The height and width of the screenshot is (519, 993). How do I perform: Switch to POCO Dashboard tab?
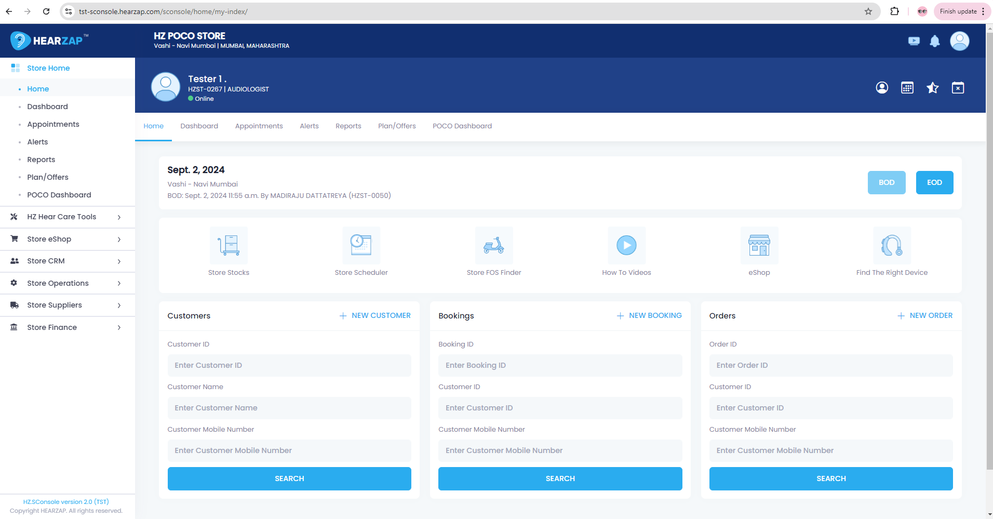pos(462,126)
